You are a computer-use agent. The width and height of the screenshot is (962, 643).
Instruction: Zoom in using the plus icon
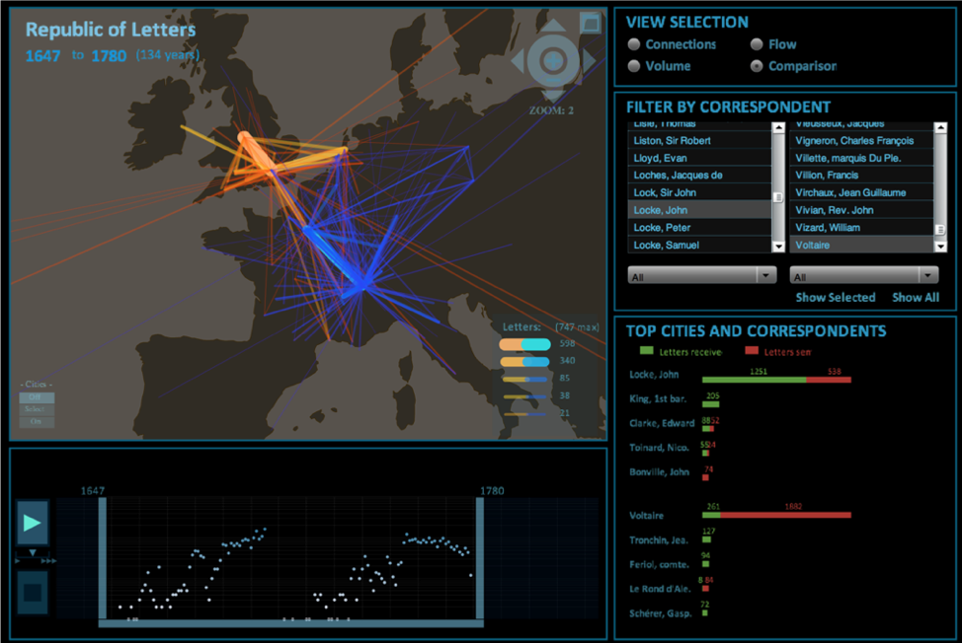(553, 62)
